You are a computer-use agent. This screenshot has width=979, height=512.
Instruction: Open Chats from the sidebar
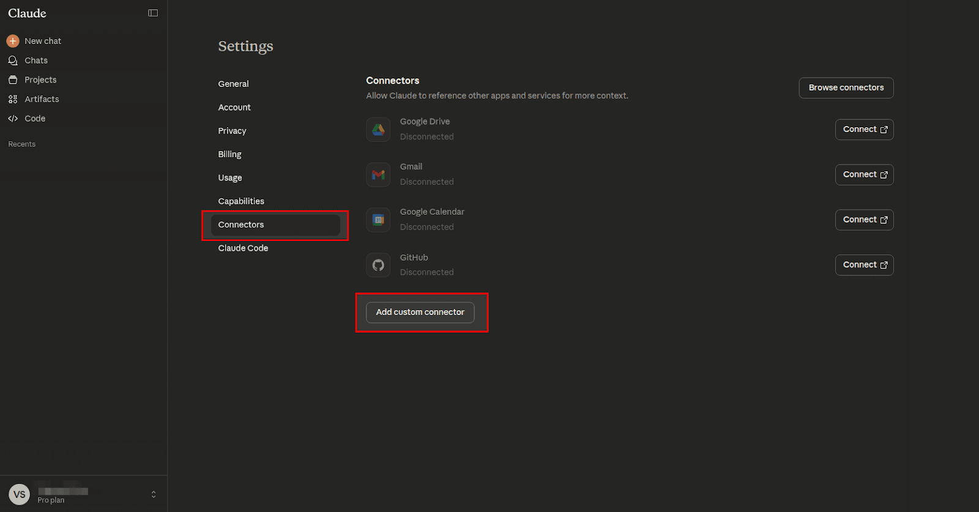(x=35, y=61)
